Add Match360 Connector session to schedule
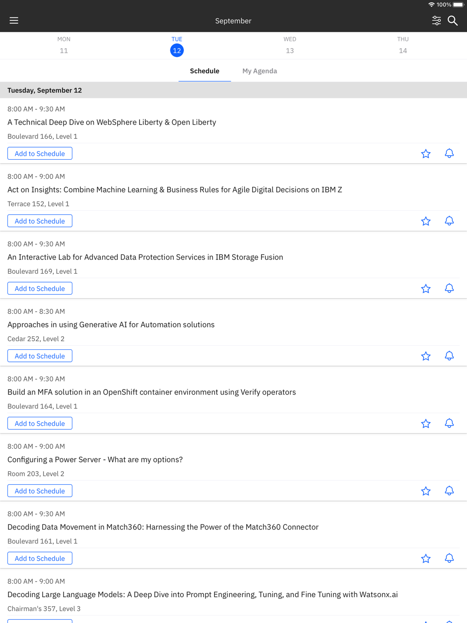Screen dimensions: 467x623 tap(40, 559)
